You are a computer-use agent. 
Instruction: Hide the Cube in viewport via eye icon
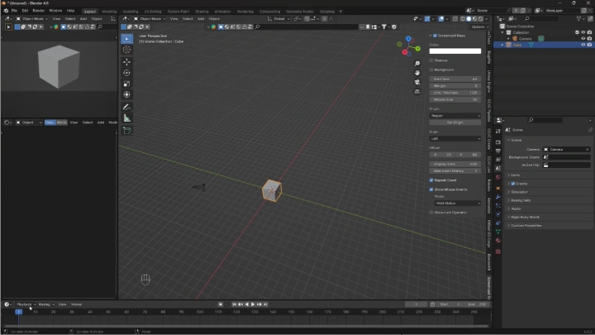[x=583, y=45]
